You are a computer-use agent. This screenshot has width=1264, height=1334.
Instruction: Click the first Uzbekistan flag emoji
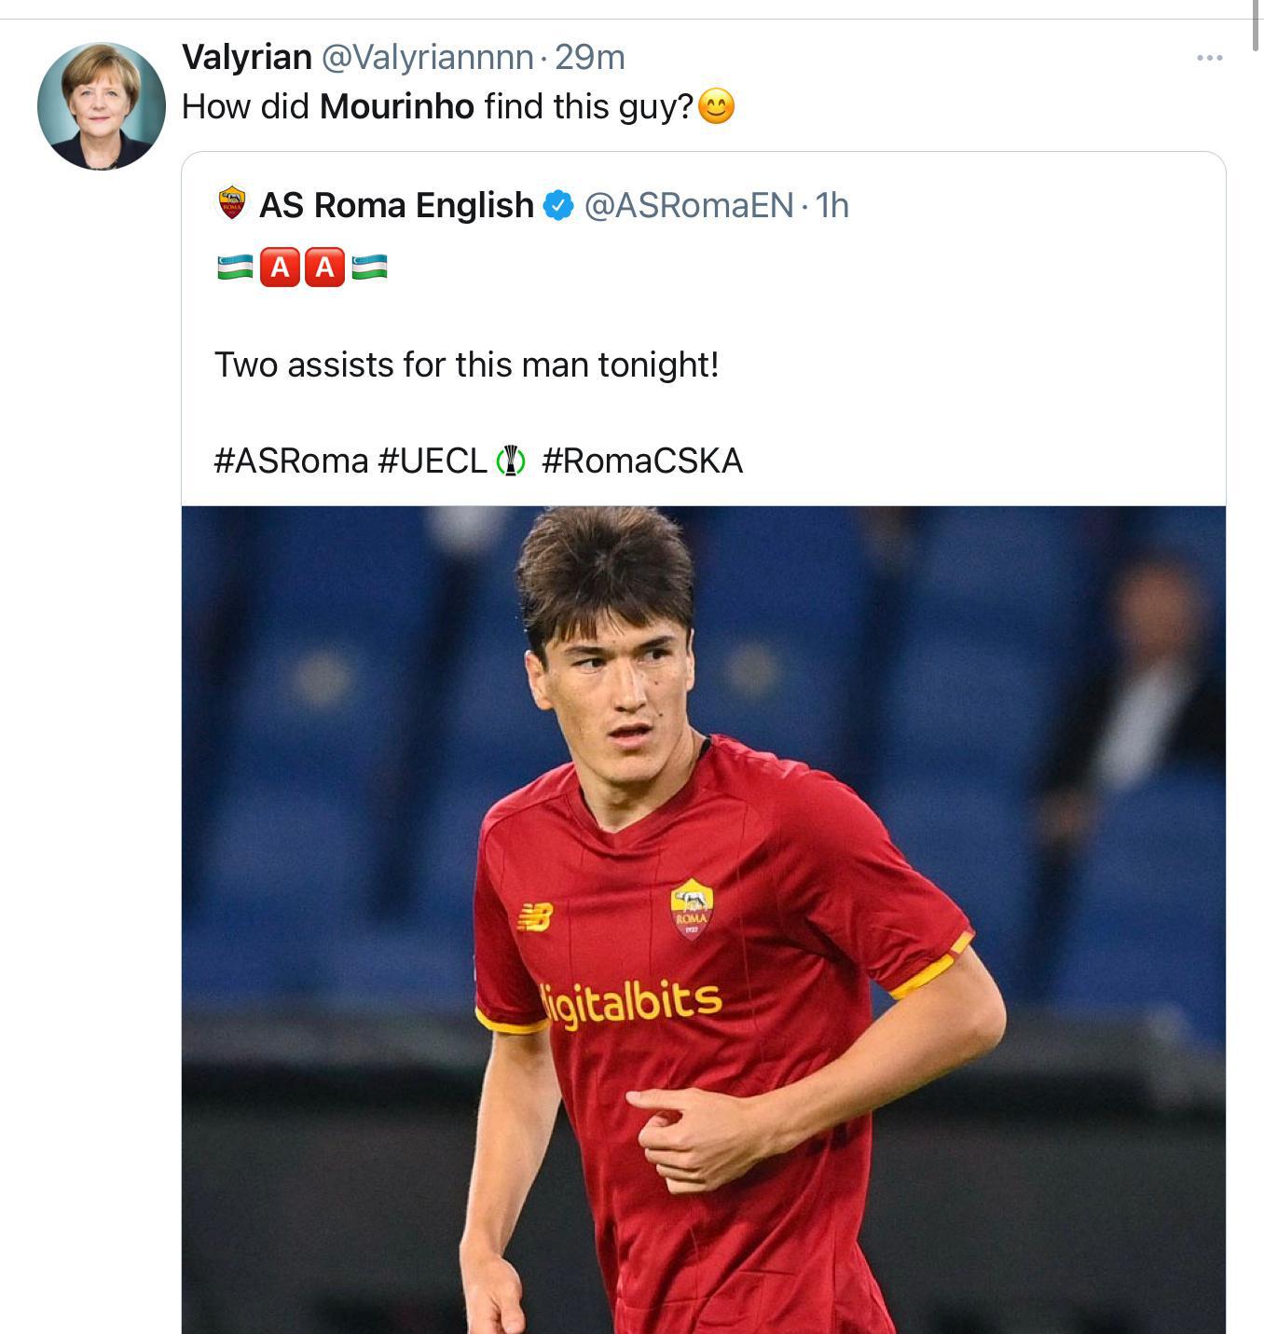(235, 268)
